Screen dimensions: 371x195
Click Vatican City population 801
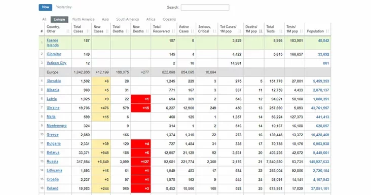[x=326, y=63]
